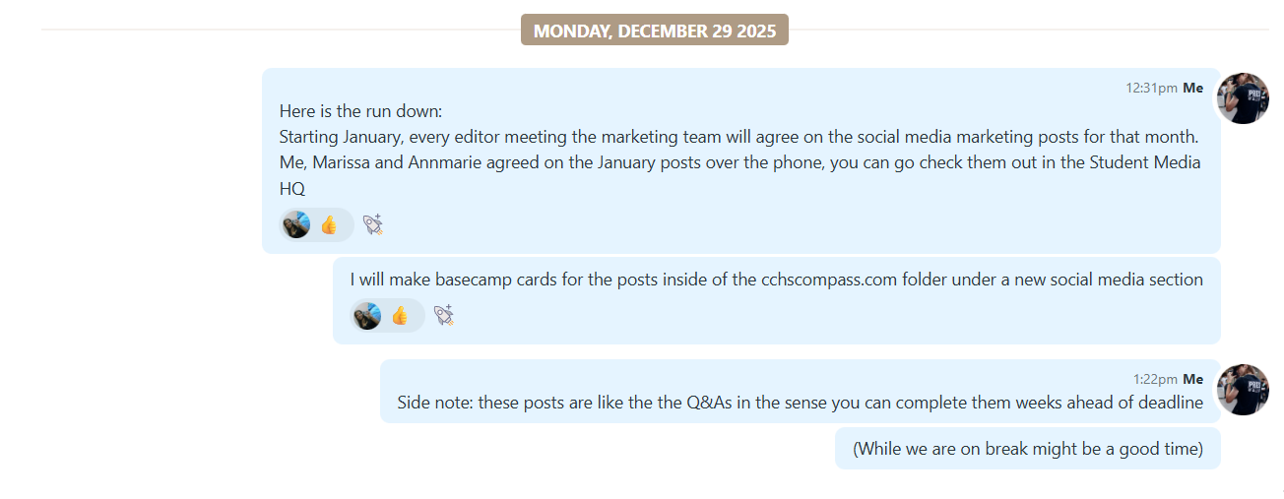This screenshot has height=499, width=1284.
Task: Click the reactor's avatar on the basecamp cards message
Action: coord(367,315)
